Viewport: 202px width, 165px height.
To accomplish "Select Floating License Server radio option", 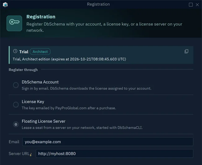I will 16,124.
